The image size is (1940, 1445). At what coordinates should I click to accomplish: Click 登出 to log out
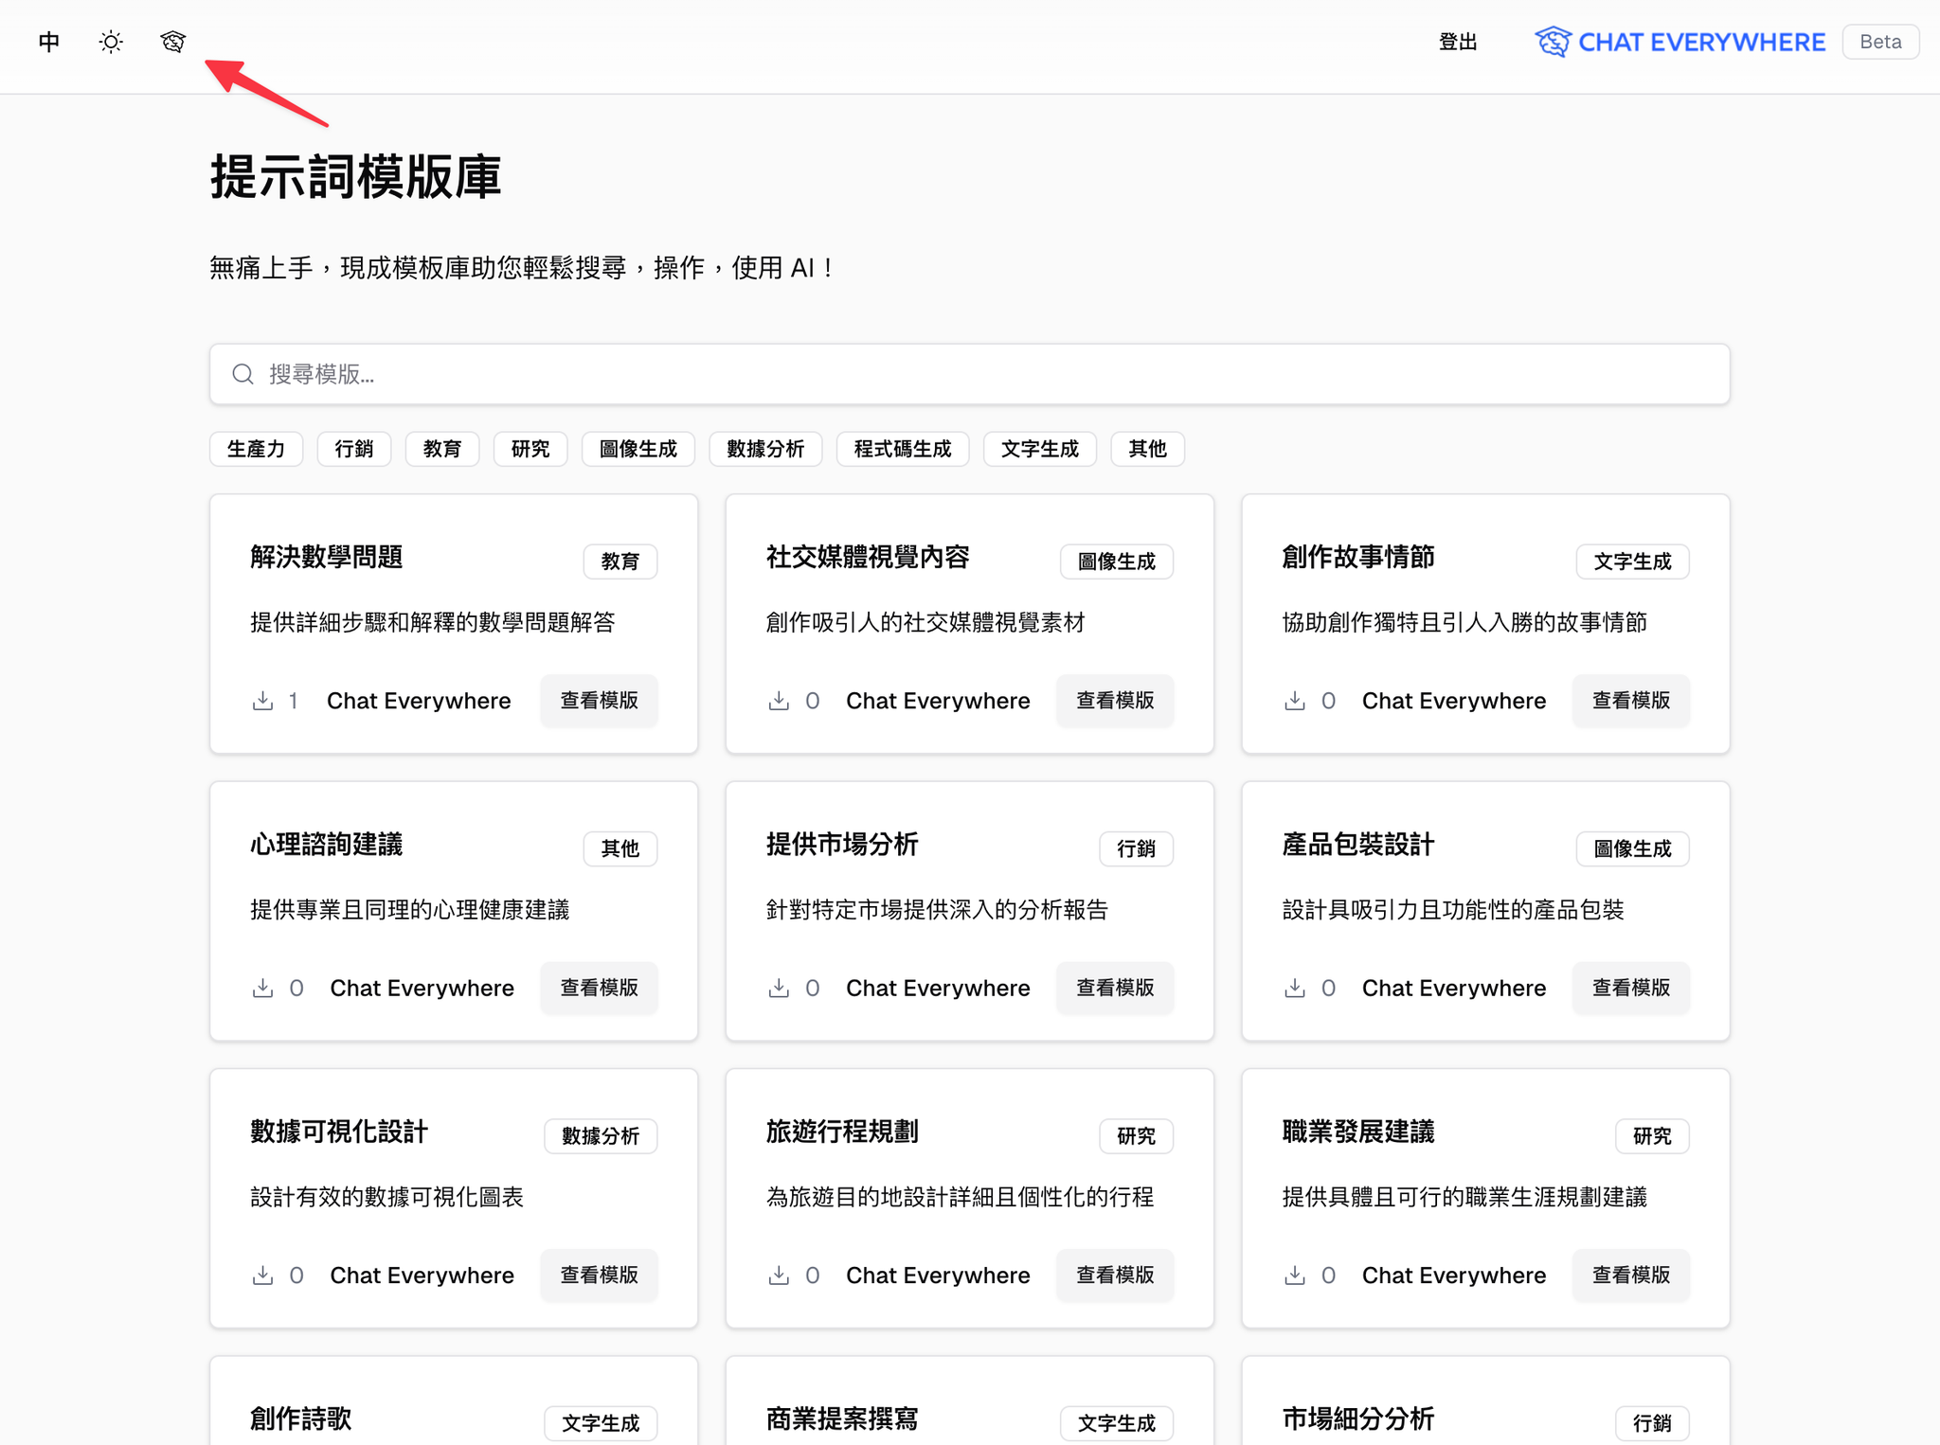[x=1458, y=42]
